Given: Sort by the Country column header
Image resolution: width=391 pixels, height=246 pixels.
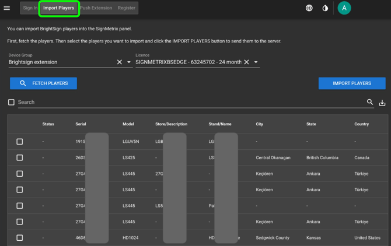Looking at the screenshot, I should [x=361, y=124].
